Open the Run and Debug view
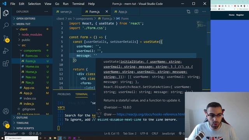Screen dimensions: 249x140 (6, 51)
